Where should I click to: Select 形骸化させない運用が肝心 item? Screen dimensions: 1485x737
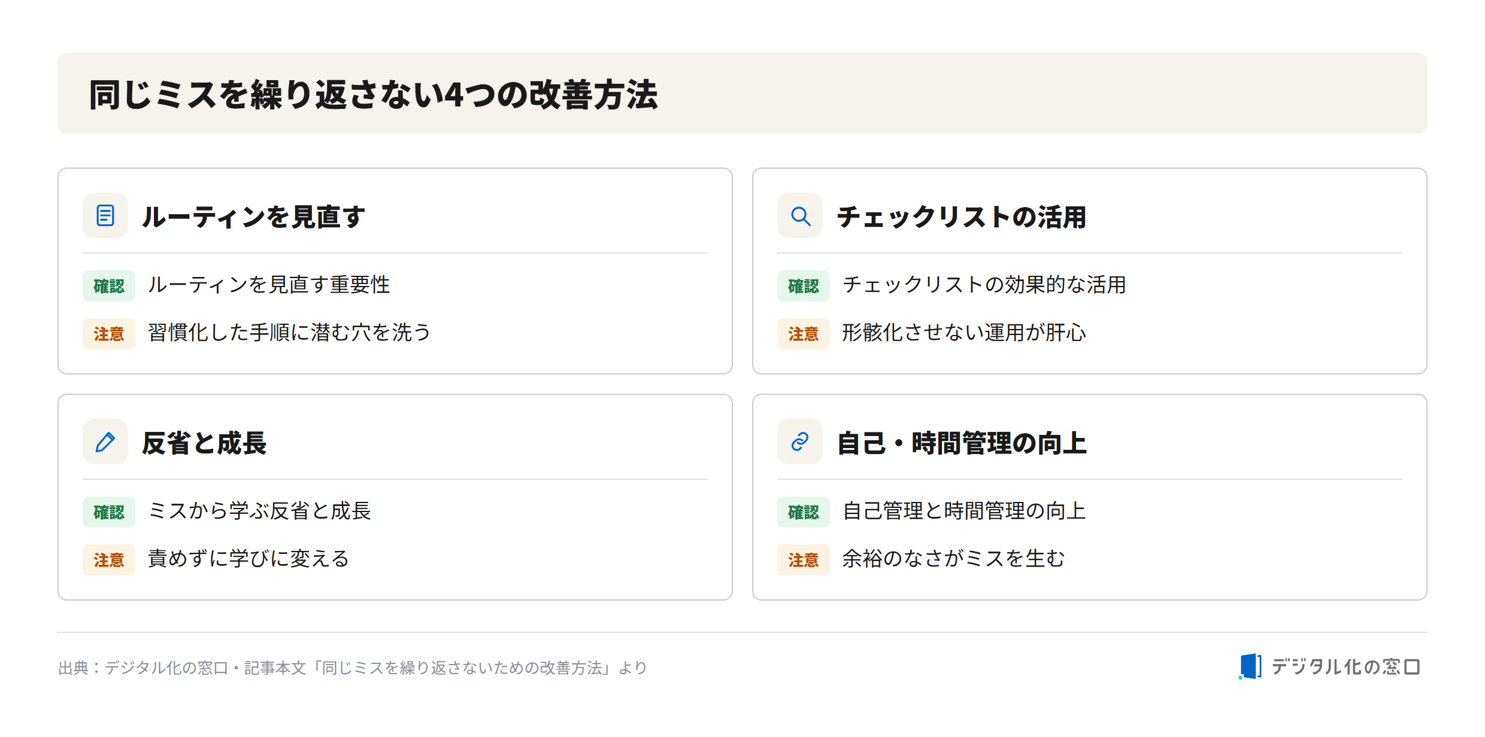pyautogui.click(x=963, y=333)
